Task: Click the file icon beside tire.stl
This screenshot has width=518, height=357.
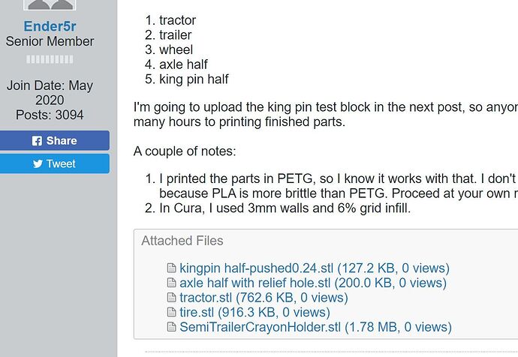Action: 171,312
